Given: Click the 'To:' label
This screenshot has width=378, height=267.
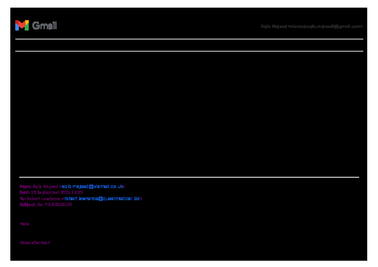Looking at the screenshot, I should pos(22,198).
